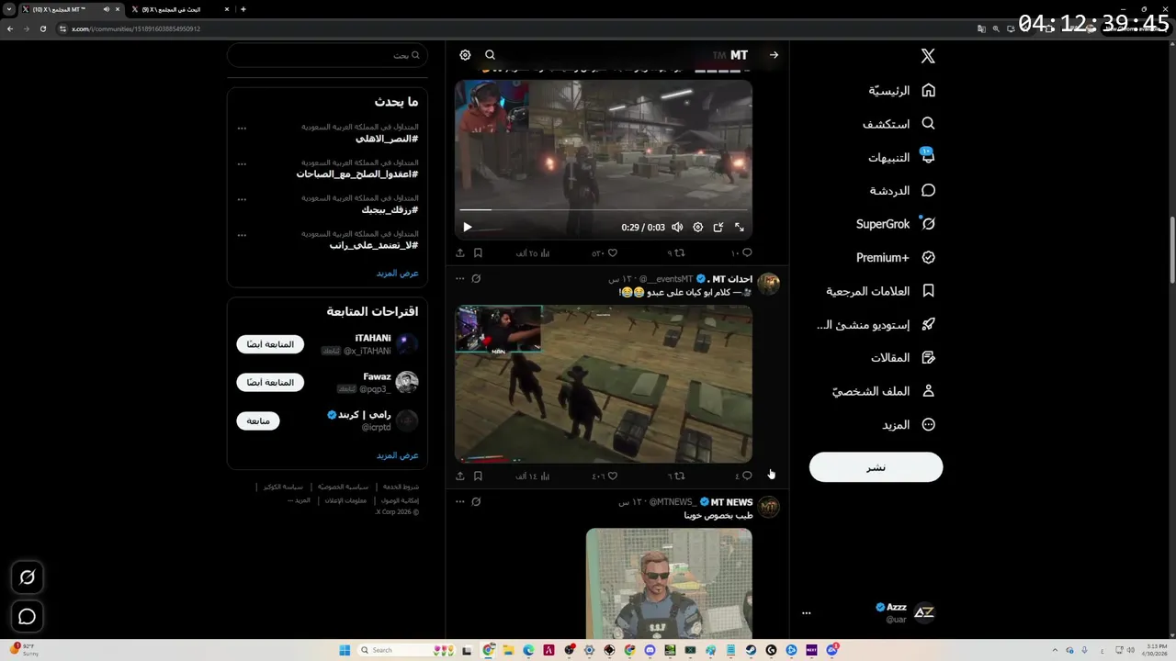Open floating messages chat button
Viewport: 1176px width, 661px height.
27,617
